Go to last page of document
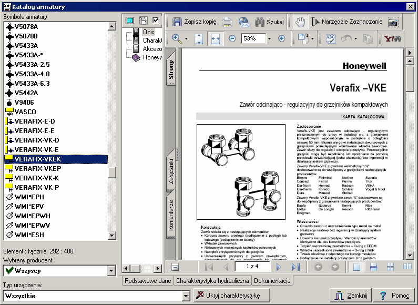Image resolution: width=418 pixels, height=305 pixels. [x=295, y=267]
